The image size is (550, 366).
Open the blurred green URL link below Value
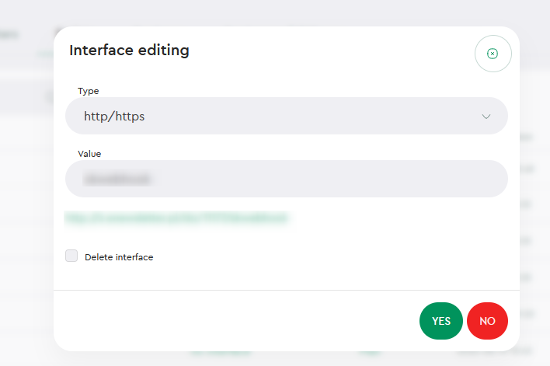tap(176, 218)
